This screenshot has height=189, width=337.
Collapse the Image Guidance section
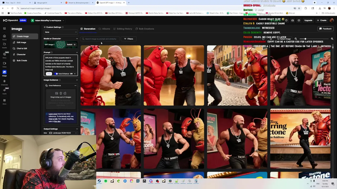pos(77,80)
